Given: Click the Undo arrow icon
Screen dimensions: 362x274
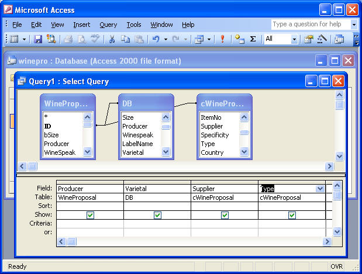Looking at the screenshot, I should pyautogui.click(x=156, y=39).
